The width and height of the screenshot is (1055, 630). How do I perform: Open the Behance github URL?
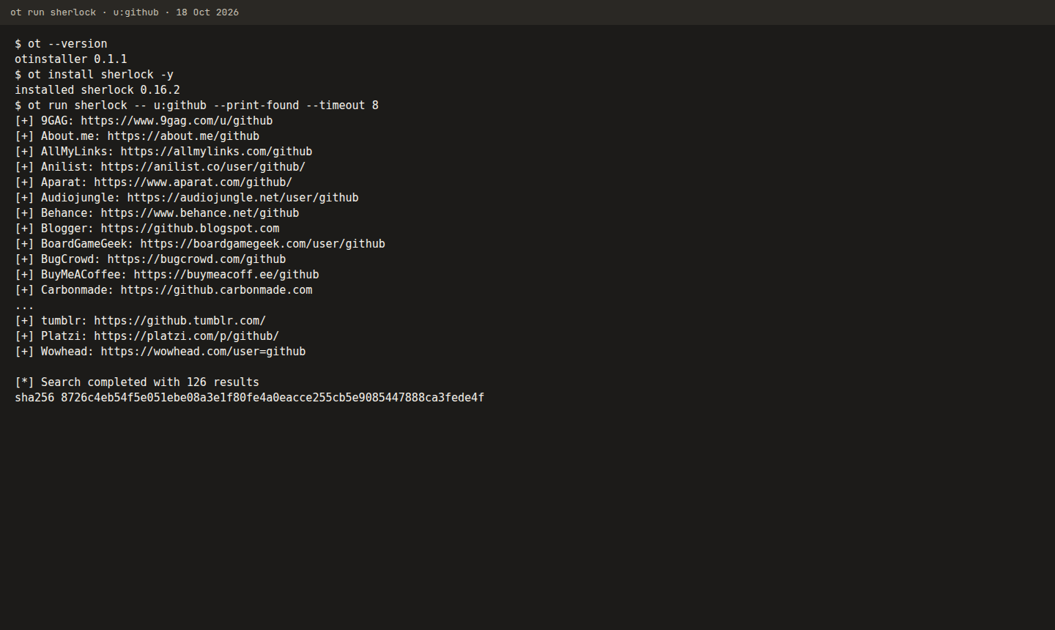pos(200,213)
